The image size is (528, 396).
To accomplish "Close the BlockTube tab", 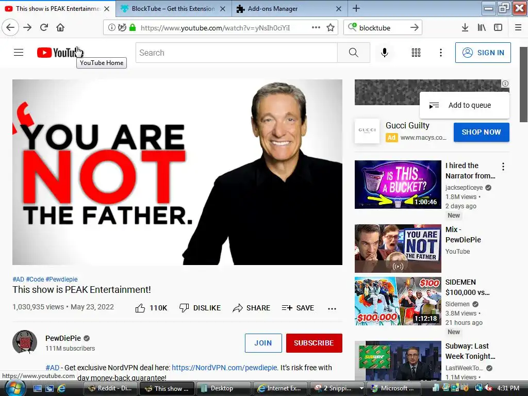I will pyautogui.click(x=223, y=9).
